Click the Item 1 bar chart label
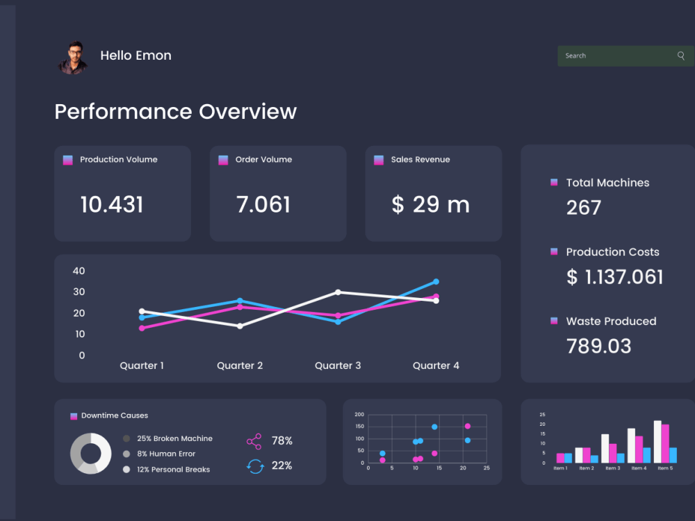 click(560, 468)
